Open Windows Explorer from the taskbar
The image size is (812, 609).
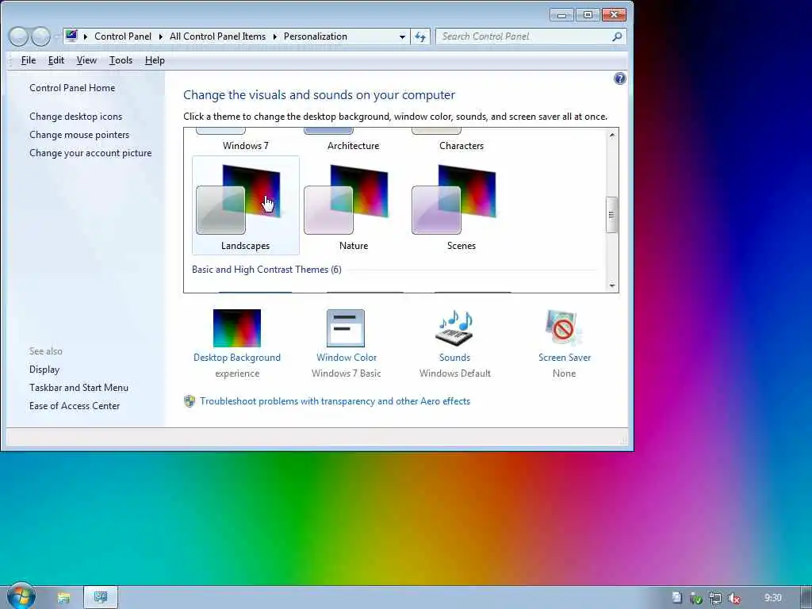pos(63,598)
